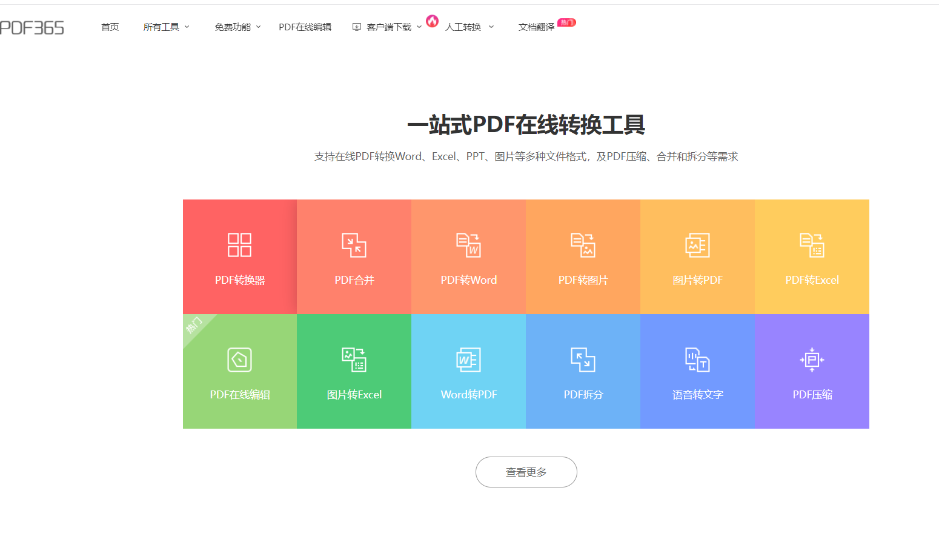Click the subtitle starting with 支持在线PDF转换Word
The image size is (939, 536).
[x=526, y=156]
